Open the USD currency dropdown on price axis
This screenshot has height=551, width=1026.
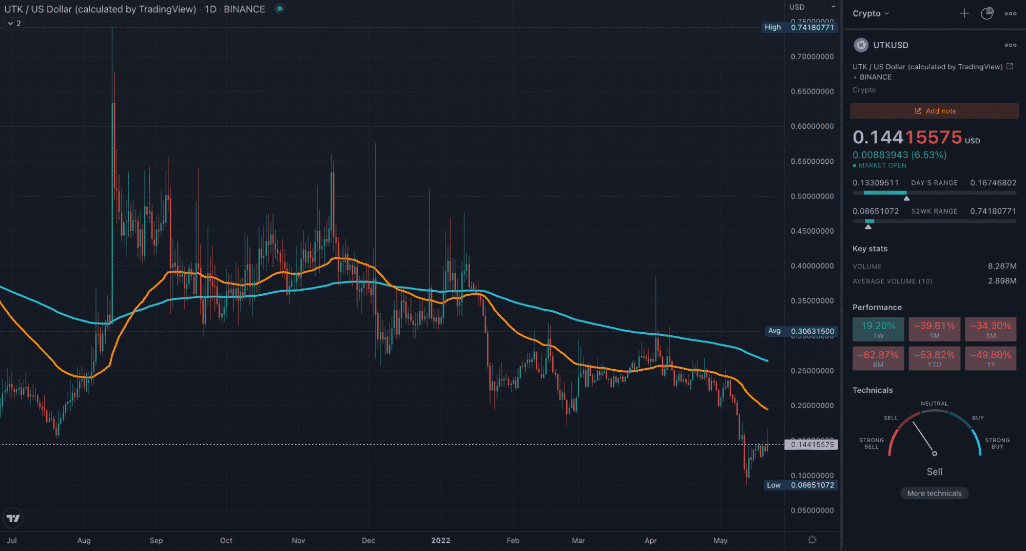(x=812, y=7)
